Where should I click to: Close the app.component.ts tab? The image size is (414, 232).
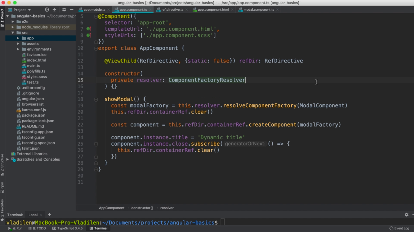pos(151,10)
